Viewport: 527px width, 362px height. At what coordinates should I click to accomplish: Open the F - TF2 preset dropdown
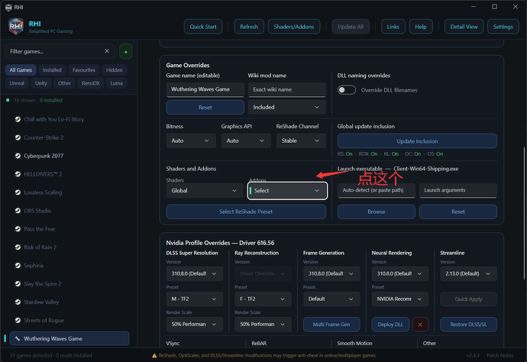(x=263, y=299)
